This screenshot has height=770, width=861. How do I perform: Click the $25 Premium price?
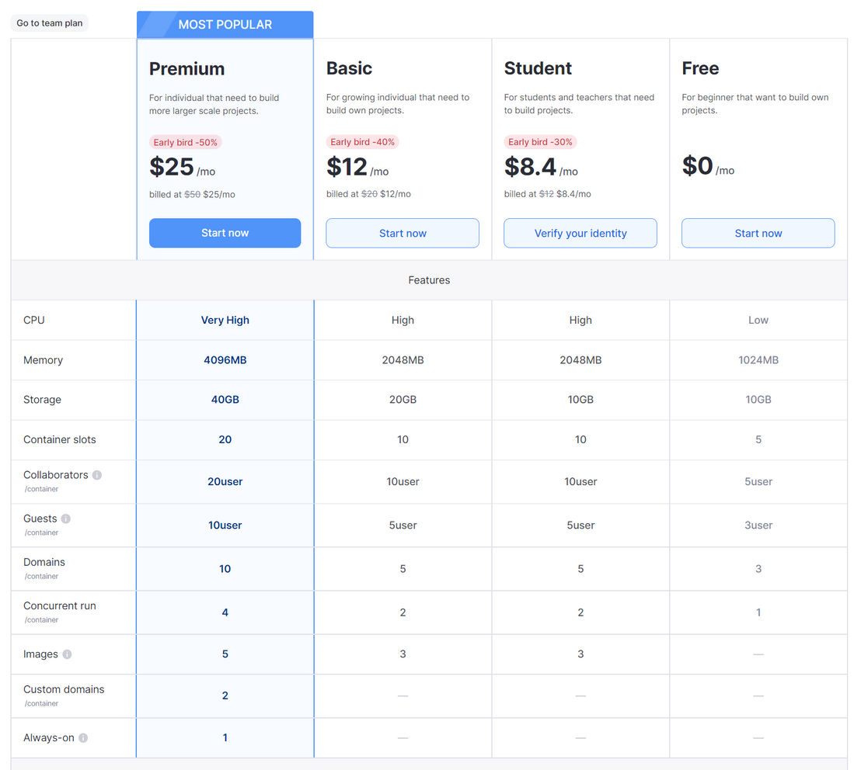tap(171, 167)
